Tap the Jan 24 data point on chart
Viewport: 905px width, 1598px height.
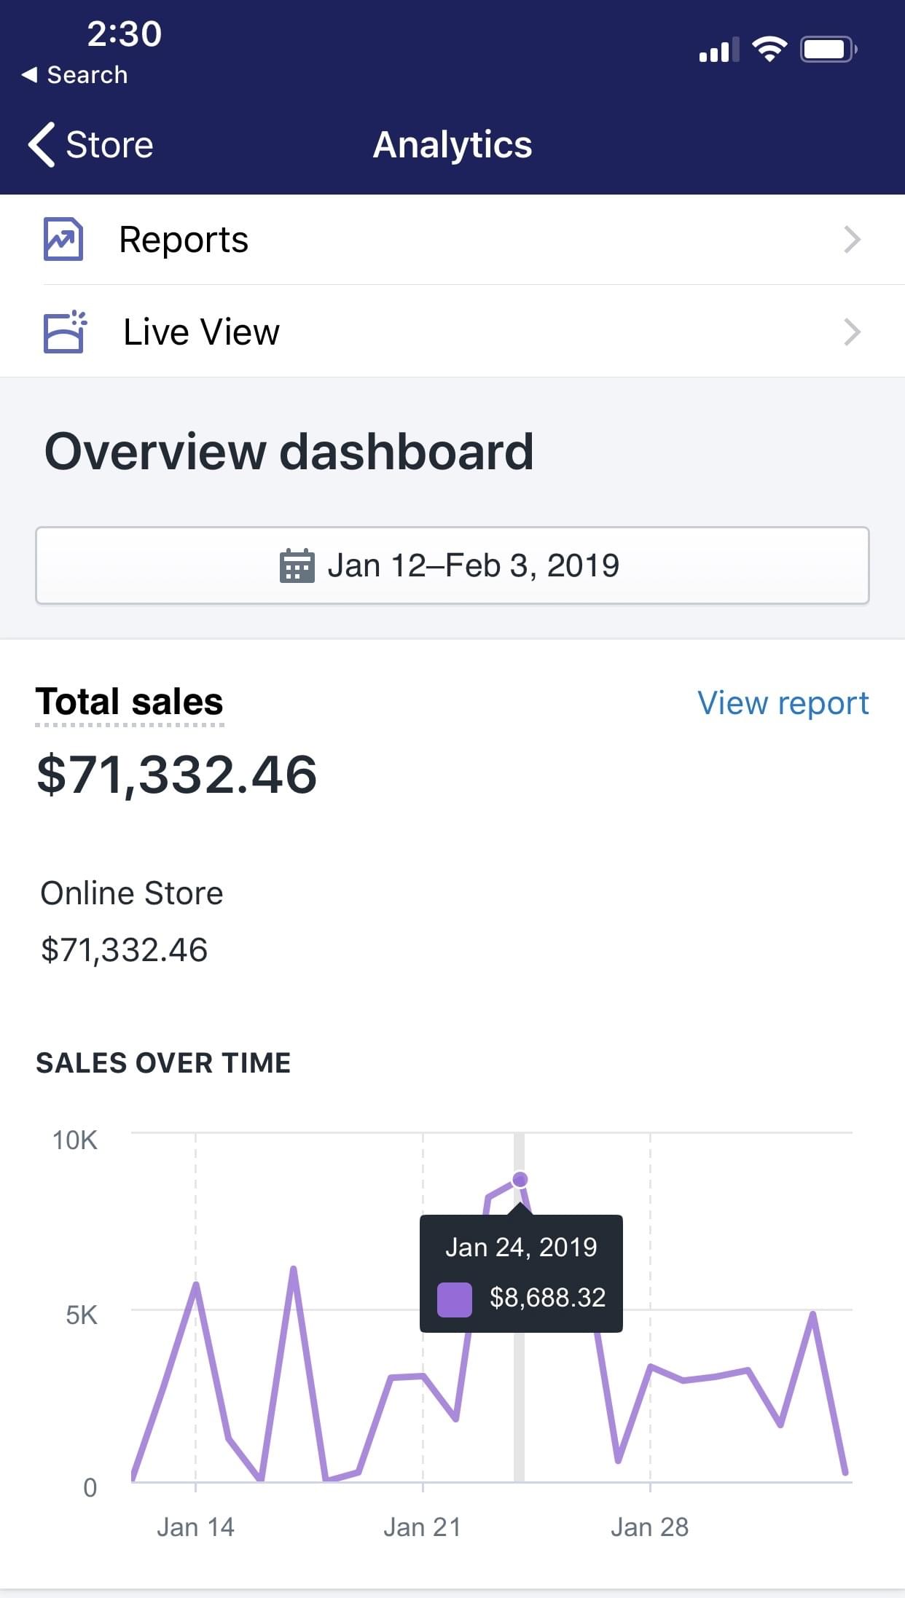pyautogui.click(x=520, y=1179)
